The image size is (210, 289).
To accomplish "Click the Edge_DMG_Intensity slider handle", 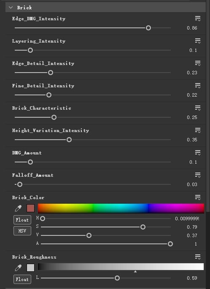I will [148, 28].
